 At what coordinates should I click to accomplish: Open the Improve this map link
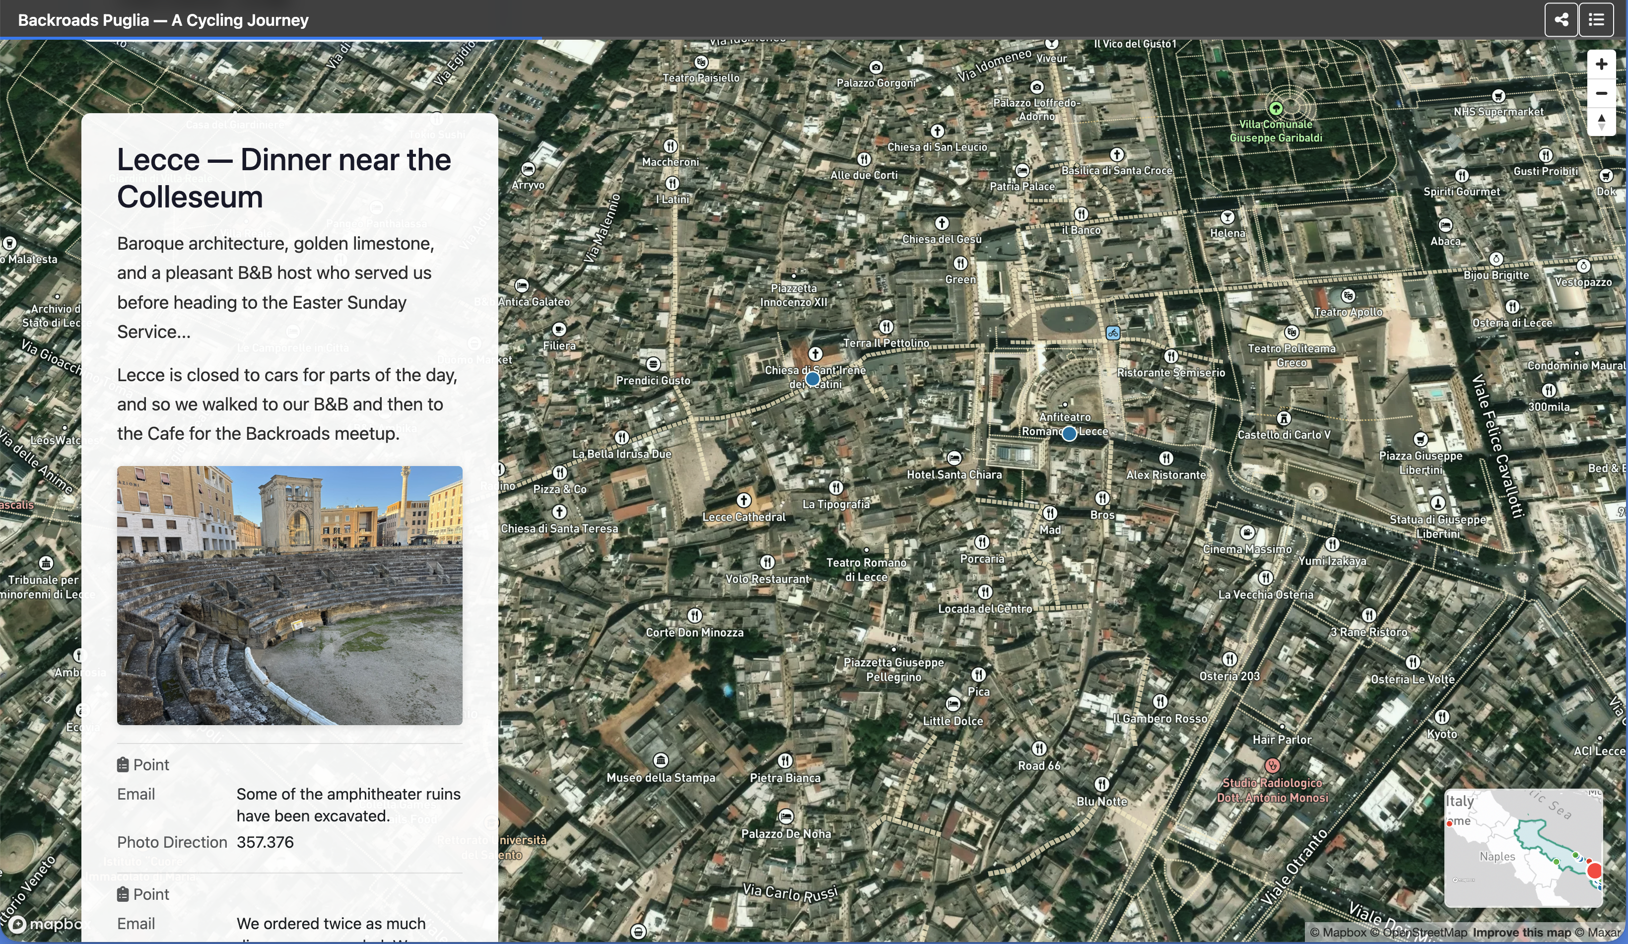[x=1523, y=933]
